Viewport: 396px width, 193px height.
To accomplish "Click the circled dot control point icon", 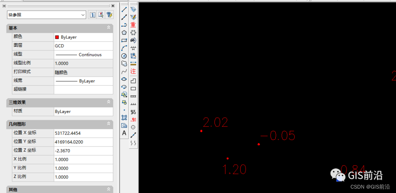I will point(133,127).
